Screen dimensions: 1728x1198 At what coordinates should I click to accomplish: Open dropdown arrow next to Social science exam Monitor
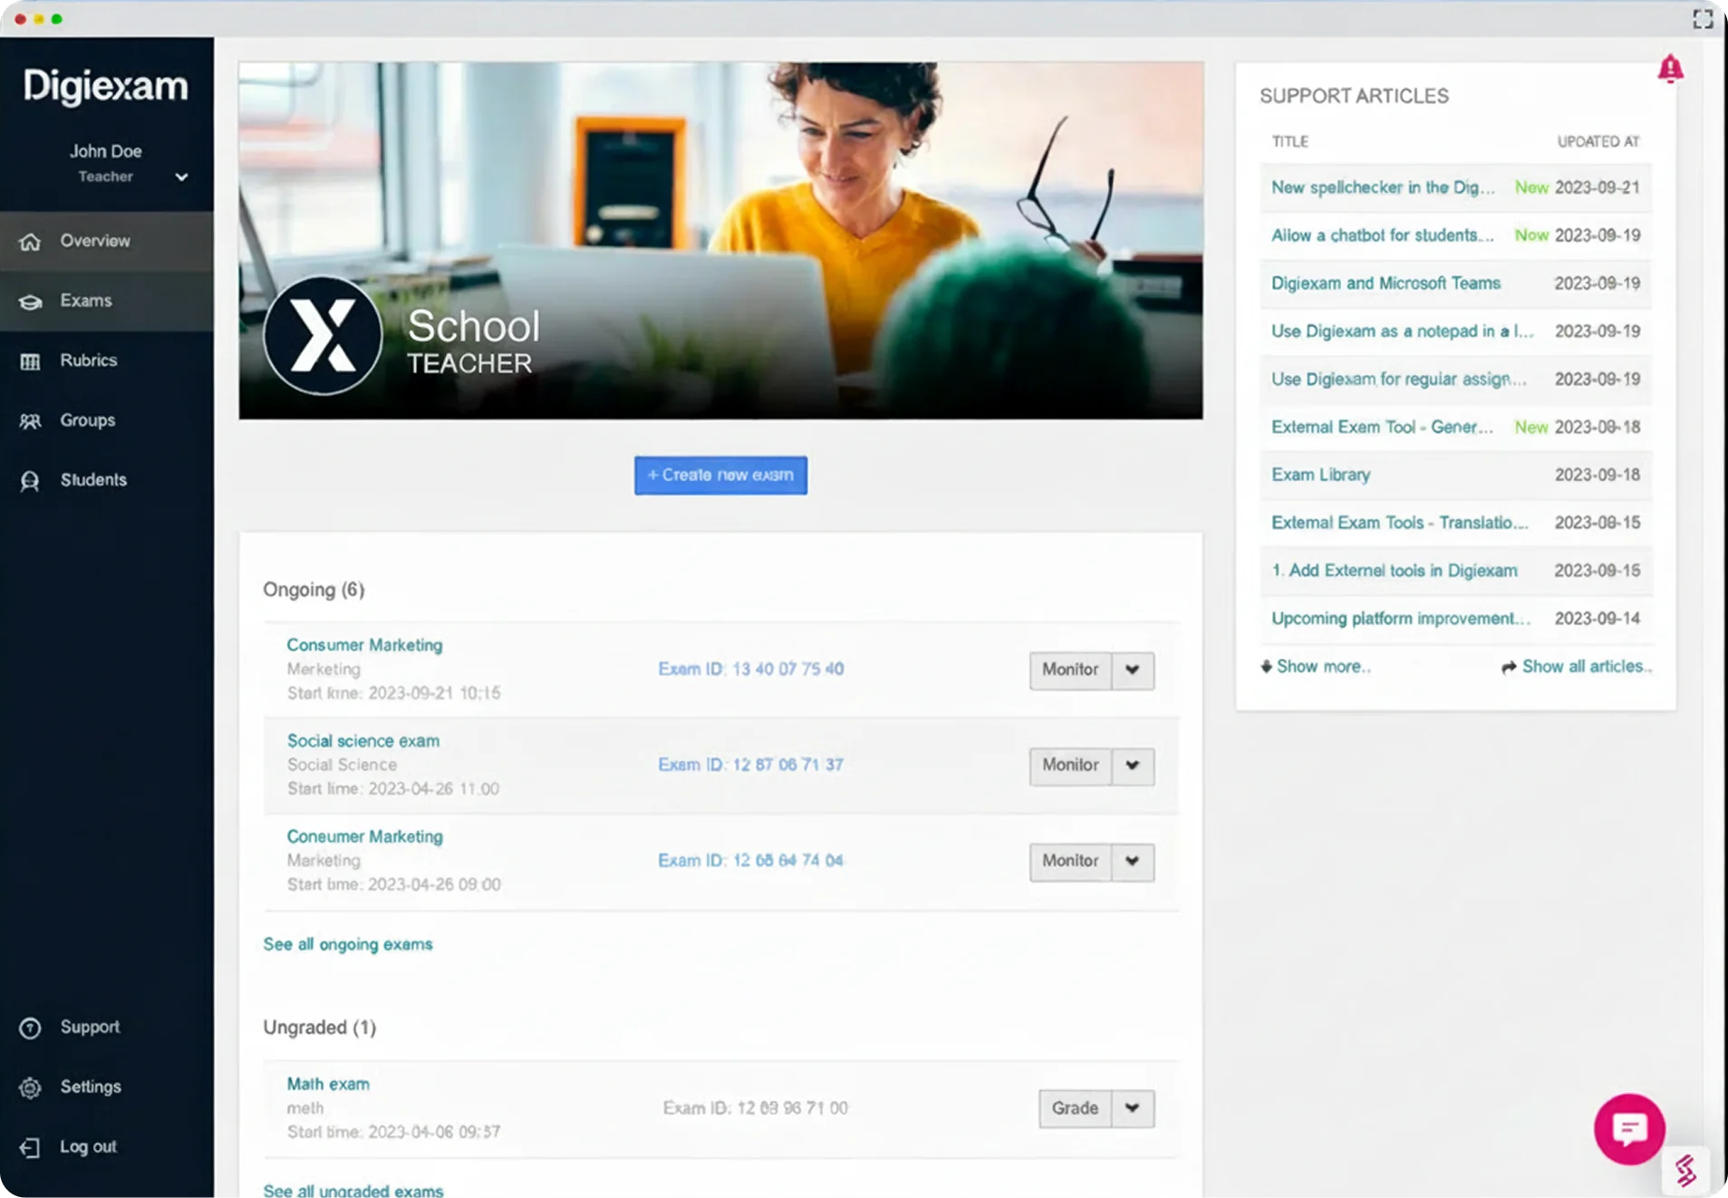click(1132, 766)
